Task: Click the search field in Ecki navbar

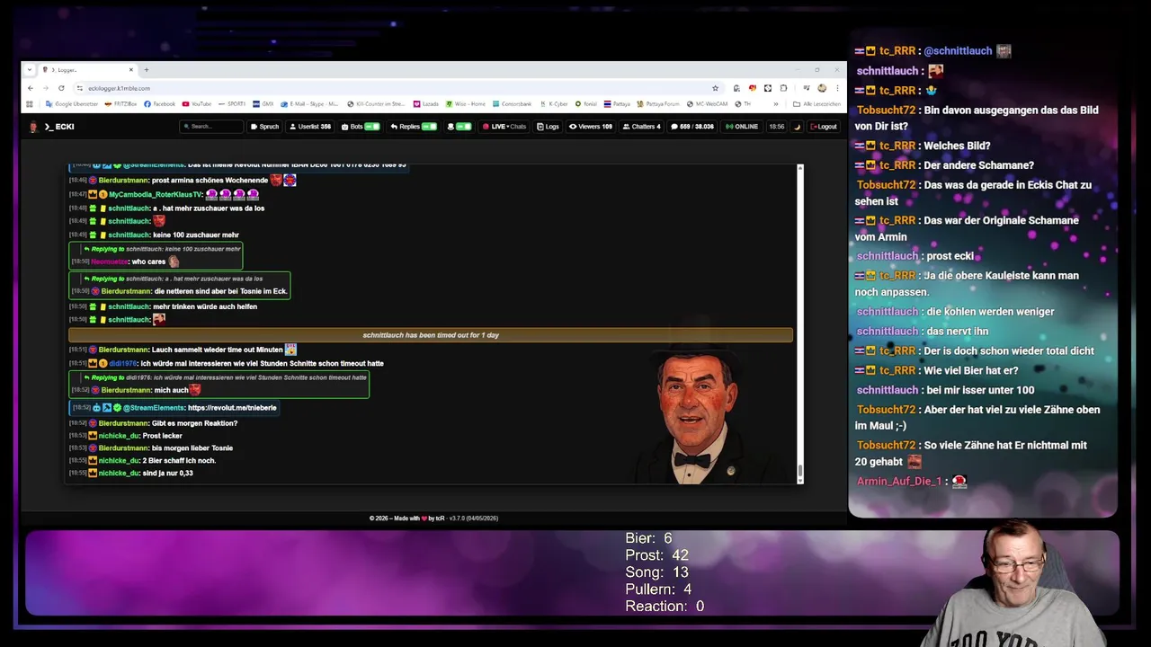Action: [211, 127]
